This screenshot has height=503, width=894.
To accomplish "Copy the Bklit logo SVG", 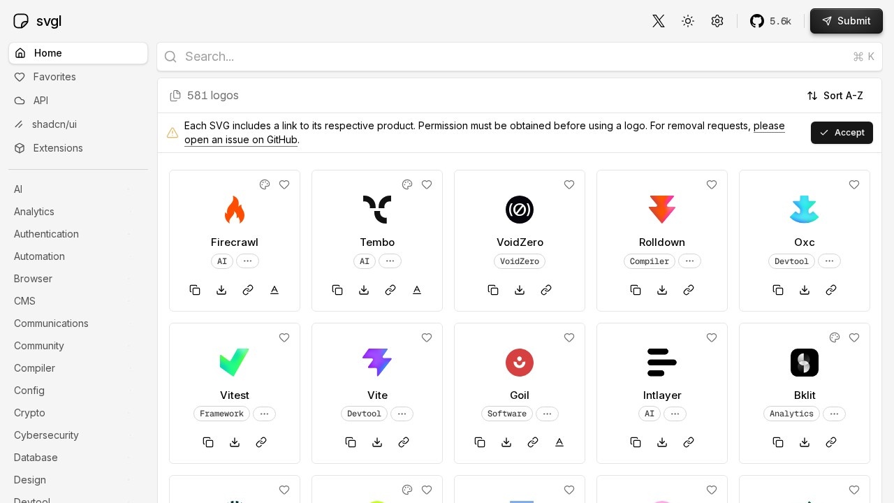I will (778, 442).
